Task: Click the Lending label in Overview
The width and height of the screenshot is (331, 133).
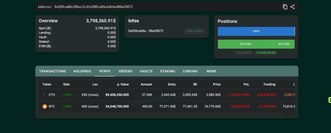Action: point(45,33)
